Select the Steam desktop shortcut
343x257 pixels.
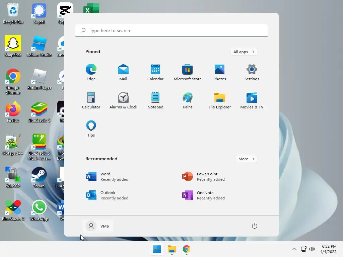[39, 177]
